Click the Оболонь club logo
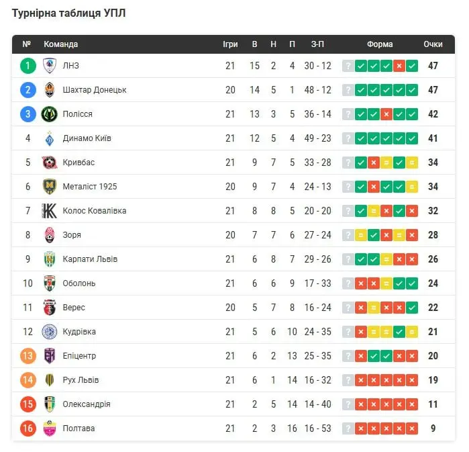Screen dimensions: 469x452 coord(50,283)
